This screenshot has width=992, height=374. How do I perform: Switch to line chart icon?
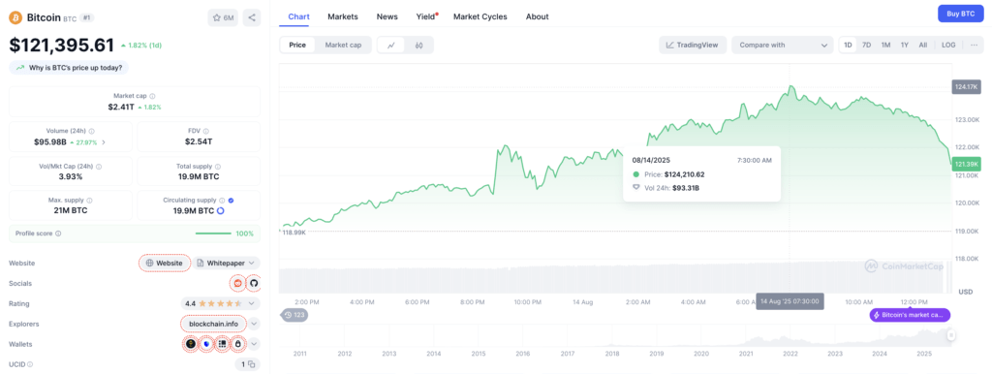(391, 45)
